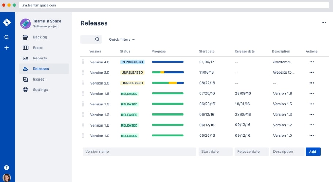Screen dimensions: 333x182
Task: Click the 'Website to...' description cell
Action: click(284, 73)
